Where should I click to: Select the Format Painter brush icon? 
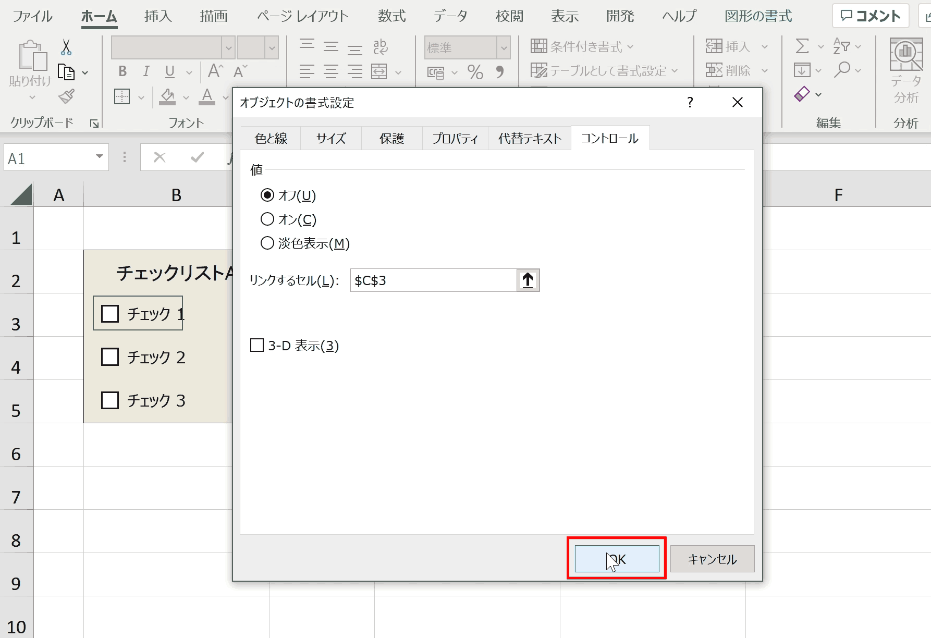(x=66, y=96)
